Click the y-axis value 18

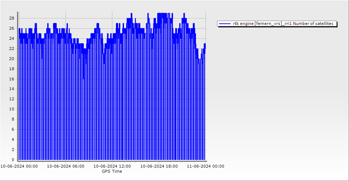click(12, 69)
